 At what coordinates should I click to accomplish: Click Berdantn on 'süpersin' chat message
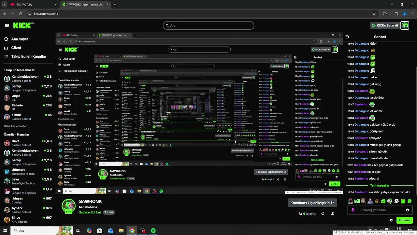361,179
